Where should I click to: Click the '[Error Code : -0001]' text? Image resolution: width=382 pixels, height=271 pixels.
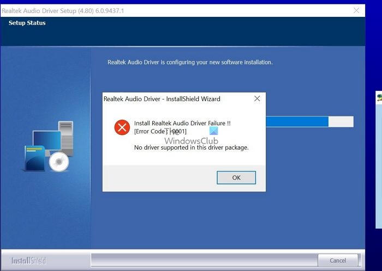pos(160,131)
